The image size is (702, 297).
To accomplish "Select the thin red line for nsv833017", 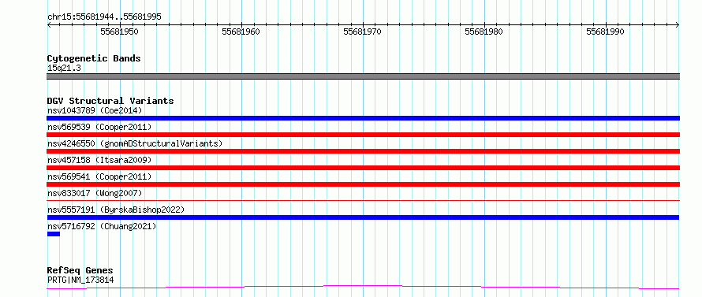I will (x=363, y=201).
